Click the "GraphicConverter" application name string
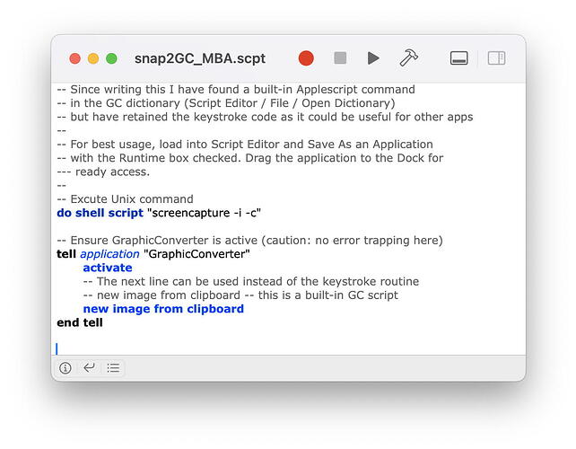 click(x=196, y=254)
